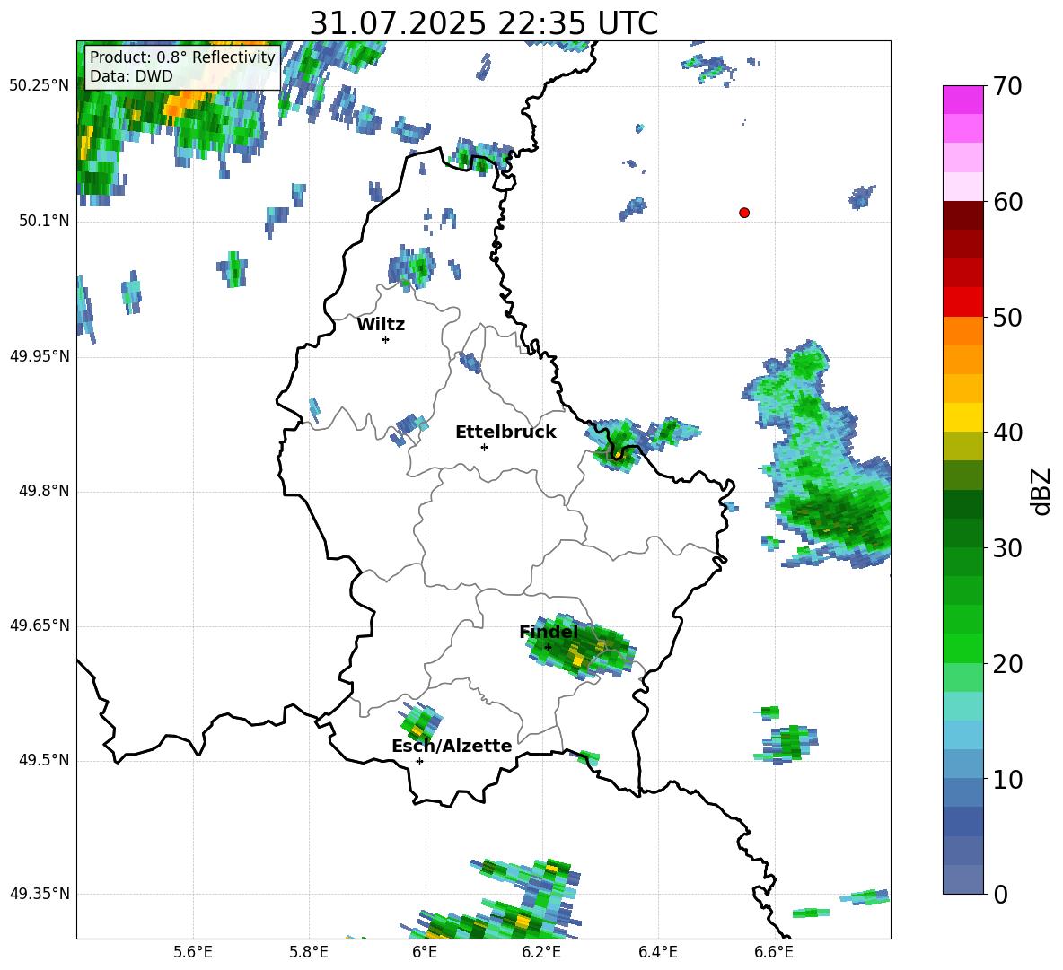Image resolution: width=1063 pixels, height=970 pixels.
Task: Pick the dark red 58 dBZ colorbar swatch
Action: (x=962, y=216)
